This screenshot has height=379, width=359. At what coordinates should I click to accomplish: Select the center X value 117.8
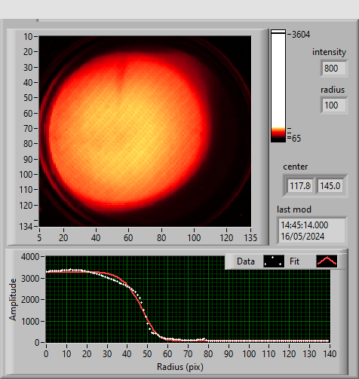click(299, 186)
